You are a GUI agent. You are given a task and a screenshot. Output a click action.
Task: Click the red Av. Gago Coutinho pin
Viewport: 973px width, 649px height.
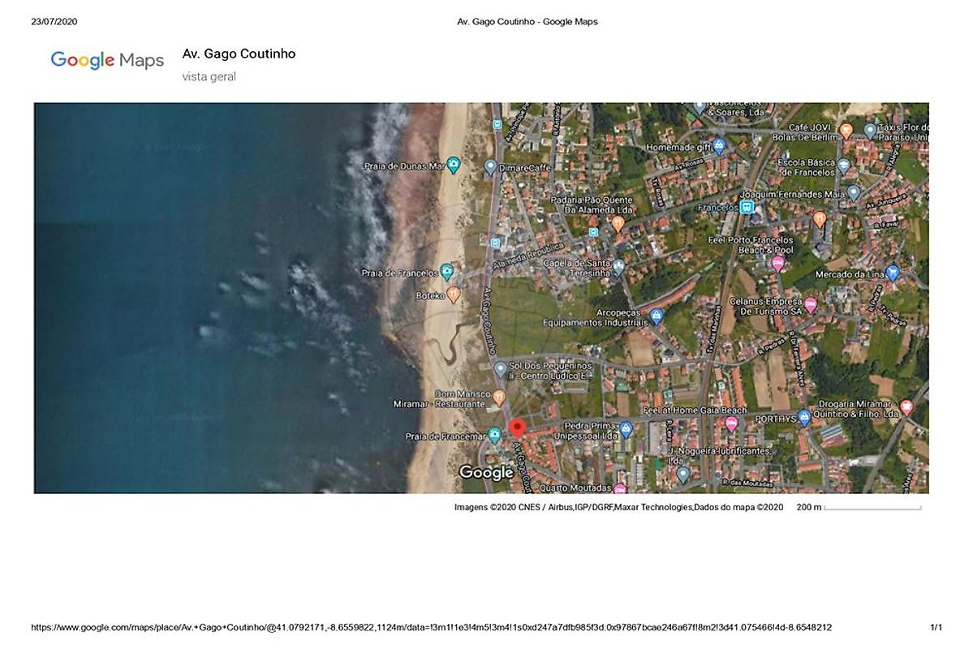click(518, 428)
